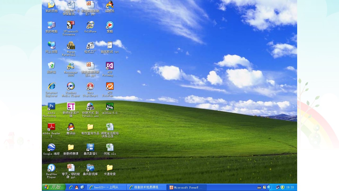Switch to hao123 browser taskbar button
339x191 pixels.
point(107,188)
